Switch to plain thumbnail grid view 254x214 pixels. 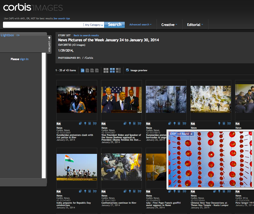[106, 71]
